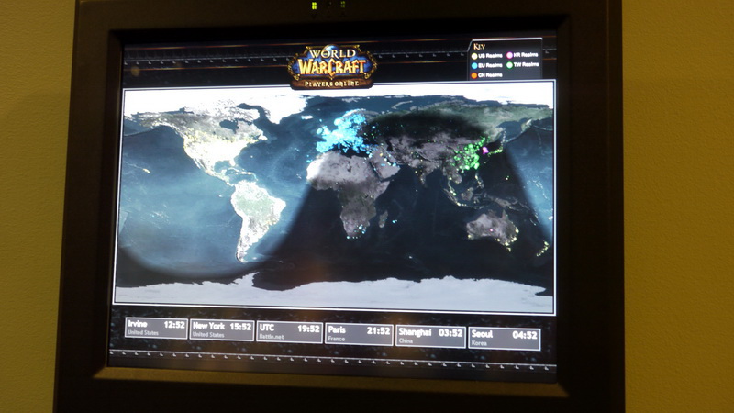The image size is (734, 413).
Task: Select the Shanghai 03:52 clock panel
Action: (x=428, y=335)
